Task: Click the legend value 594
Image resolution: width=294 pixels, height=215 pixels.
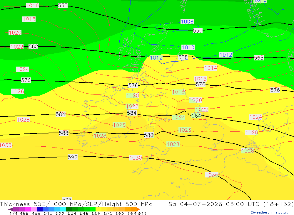Action: tap(132, 213)
